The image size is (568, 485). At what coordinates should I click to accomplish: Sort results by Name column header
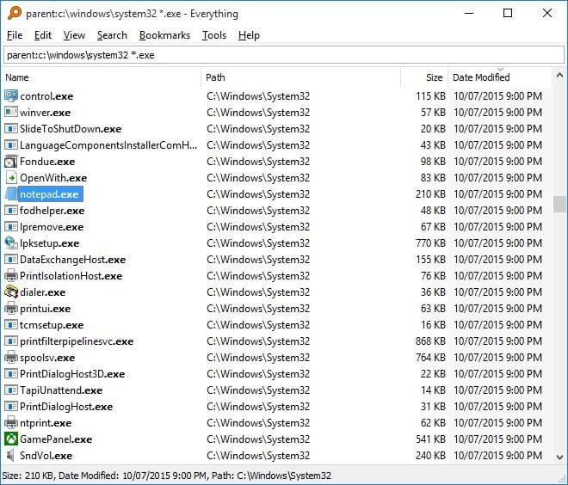coord(102,77)
